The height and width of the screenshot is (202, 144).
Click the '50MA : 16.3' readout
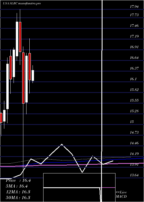click(x=18, y=197)
